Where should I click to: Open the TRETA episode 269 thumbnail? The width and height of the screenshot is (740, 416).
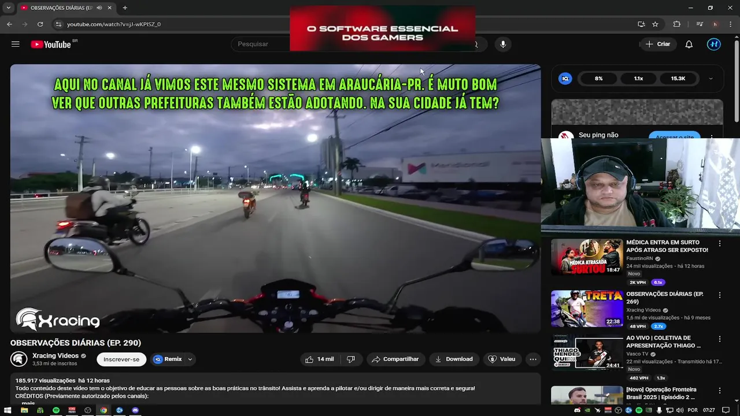(x=587, y=309)
